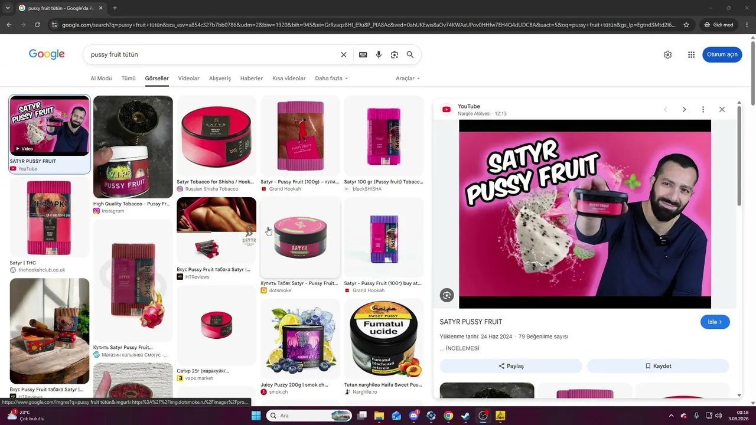The width and height of the screenshot is (756, 425).
Task: Click inside the Google search input field
Action: pos(213,54)
